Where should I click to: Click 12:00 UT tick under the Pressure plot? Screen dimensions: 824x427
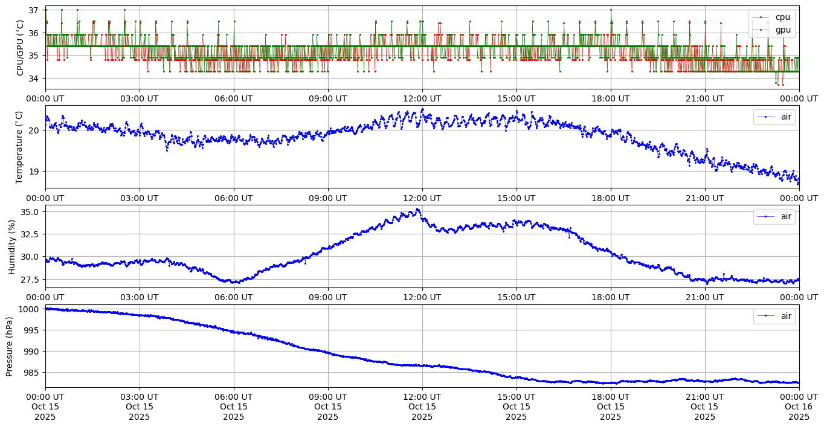(x=422, y=396)
